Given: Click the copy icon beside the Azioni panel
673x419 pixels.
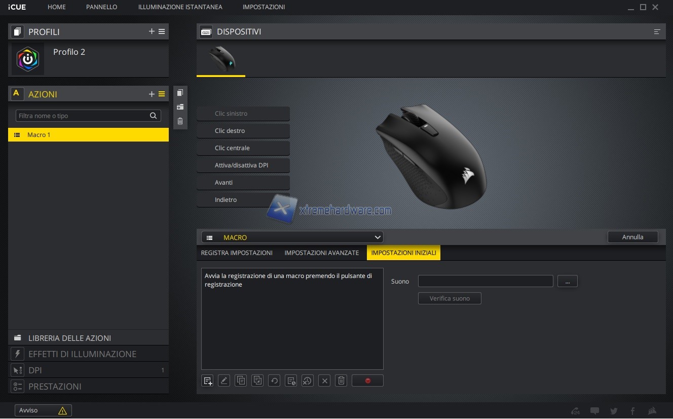Looking at the screenshot, I should (x=180, y=93).
